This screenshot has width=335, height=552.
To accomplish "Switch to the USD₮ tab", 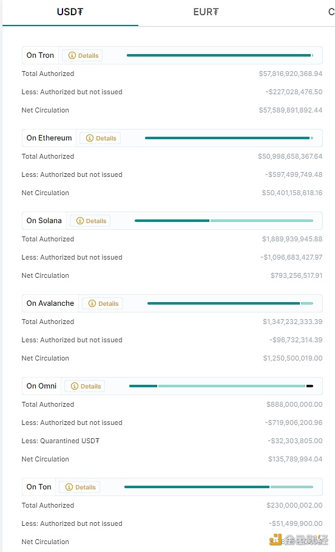I will click(70, 12).
